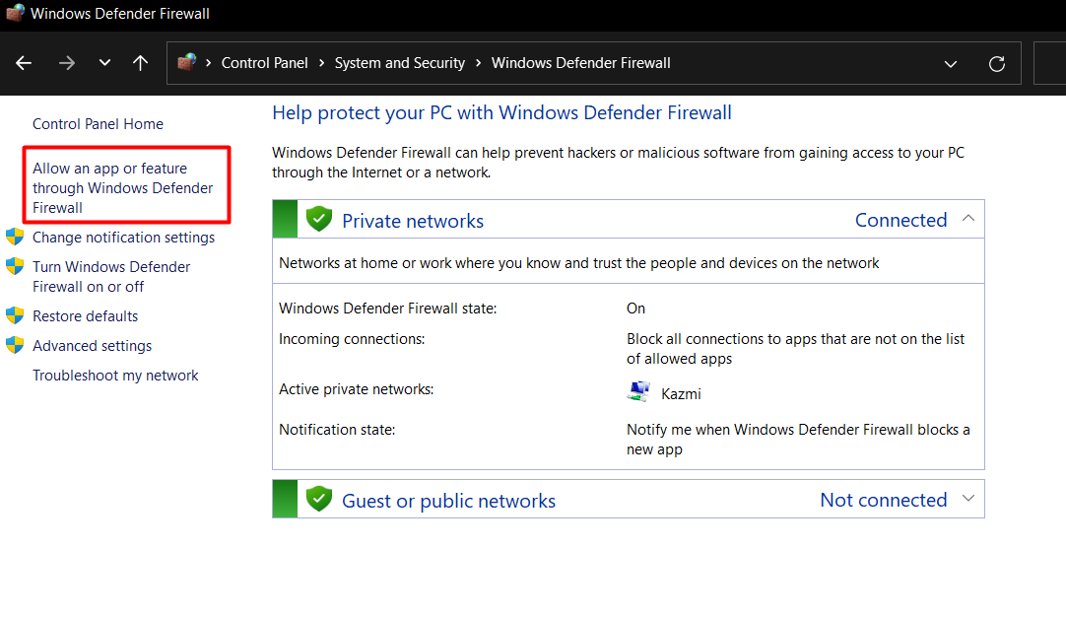Click the firewall icon in address bar
The image size is (1066, 618).
(x=187, y=62)
